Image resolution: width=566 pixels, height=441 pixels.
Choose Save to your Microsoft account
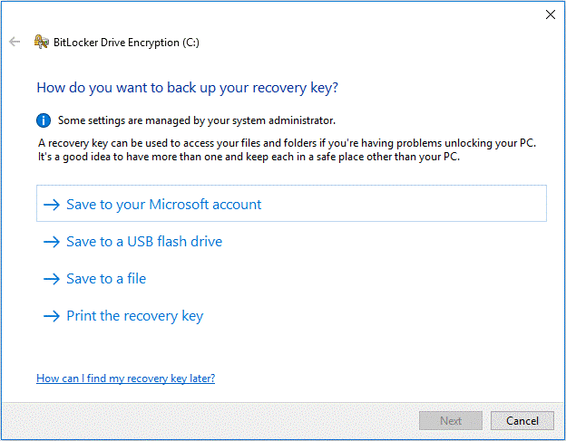click(163, 205)
